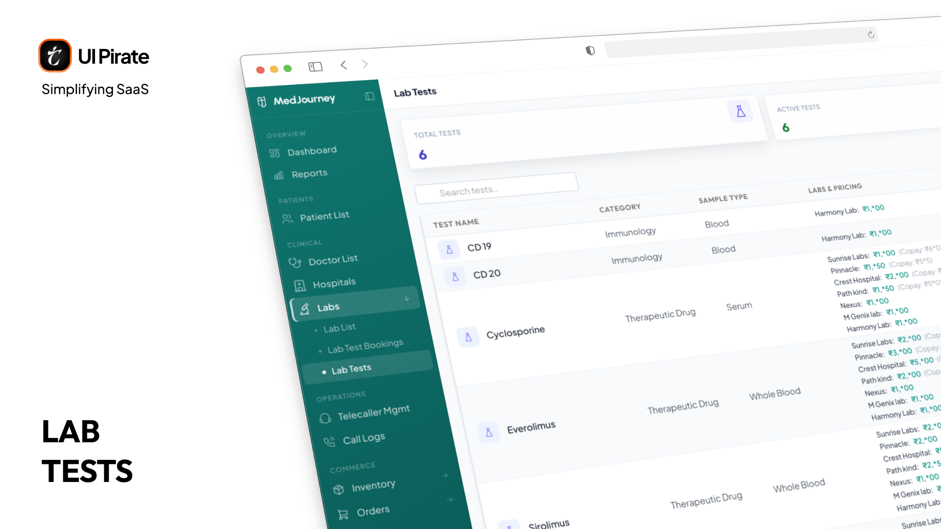Click the UI Pirate logo icon
This screenshot has width=941, height=529.
pyautogui.click(x=55, y=55)
